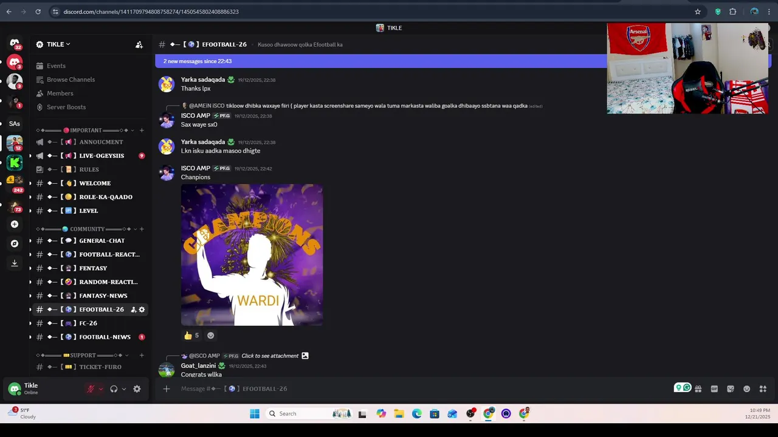This screenshot has height=437, width=778.
Task: Open the emoji picker in message bar
Action: pyautogui.click(x=746, y=389)
